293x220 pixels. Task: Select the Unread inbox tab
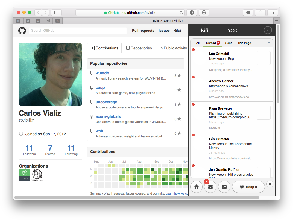(211, 43)
